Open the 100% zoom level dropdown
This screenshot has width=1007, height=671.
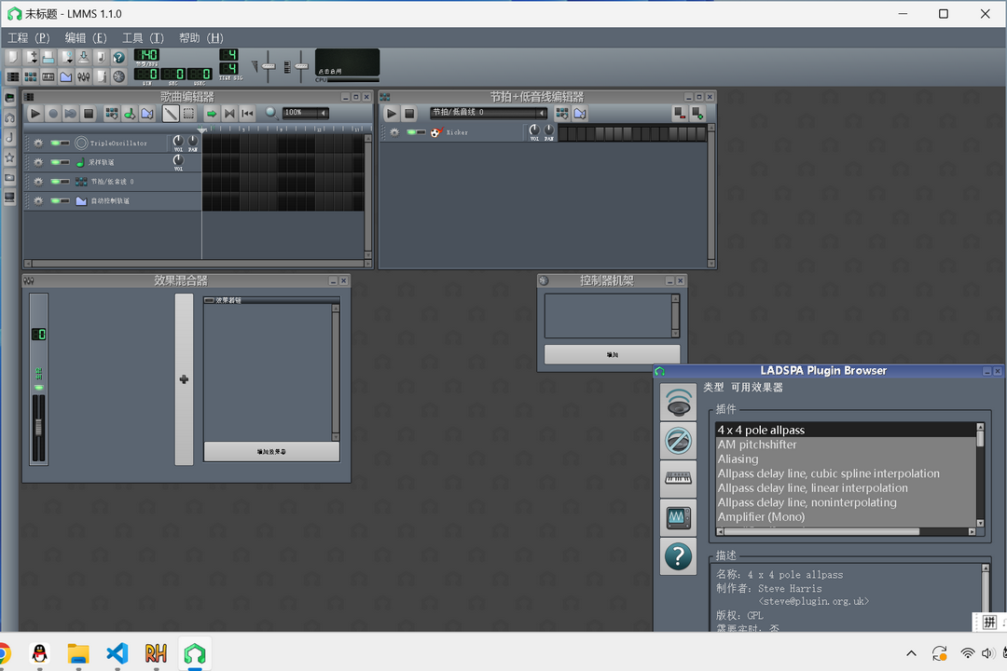(304, 112)
